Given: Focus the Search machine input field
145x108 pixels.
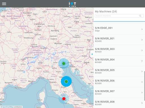Looking at the screenshot, I should [119, 16].
